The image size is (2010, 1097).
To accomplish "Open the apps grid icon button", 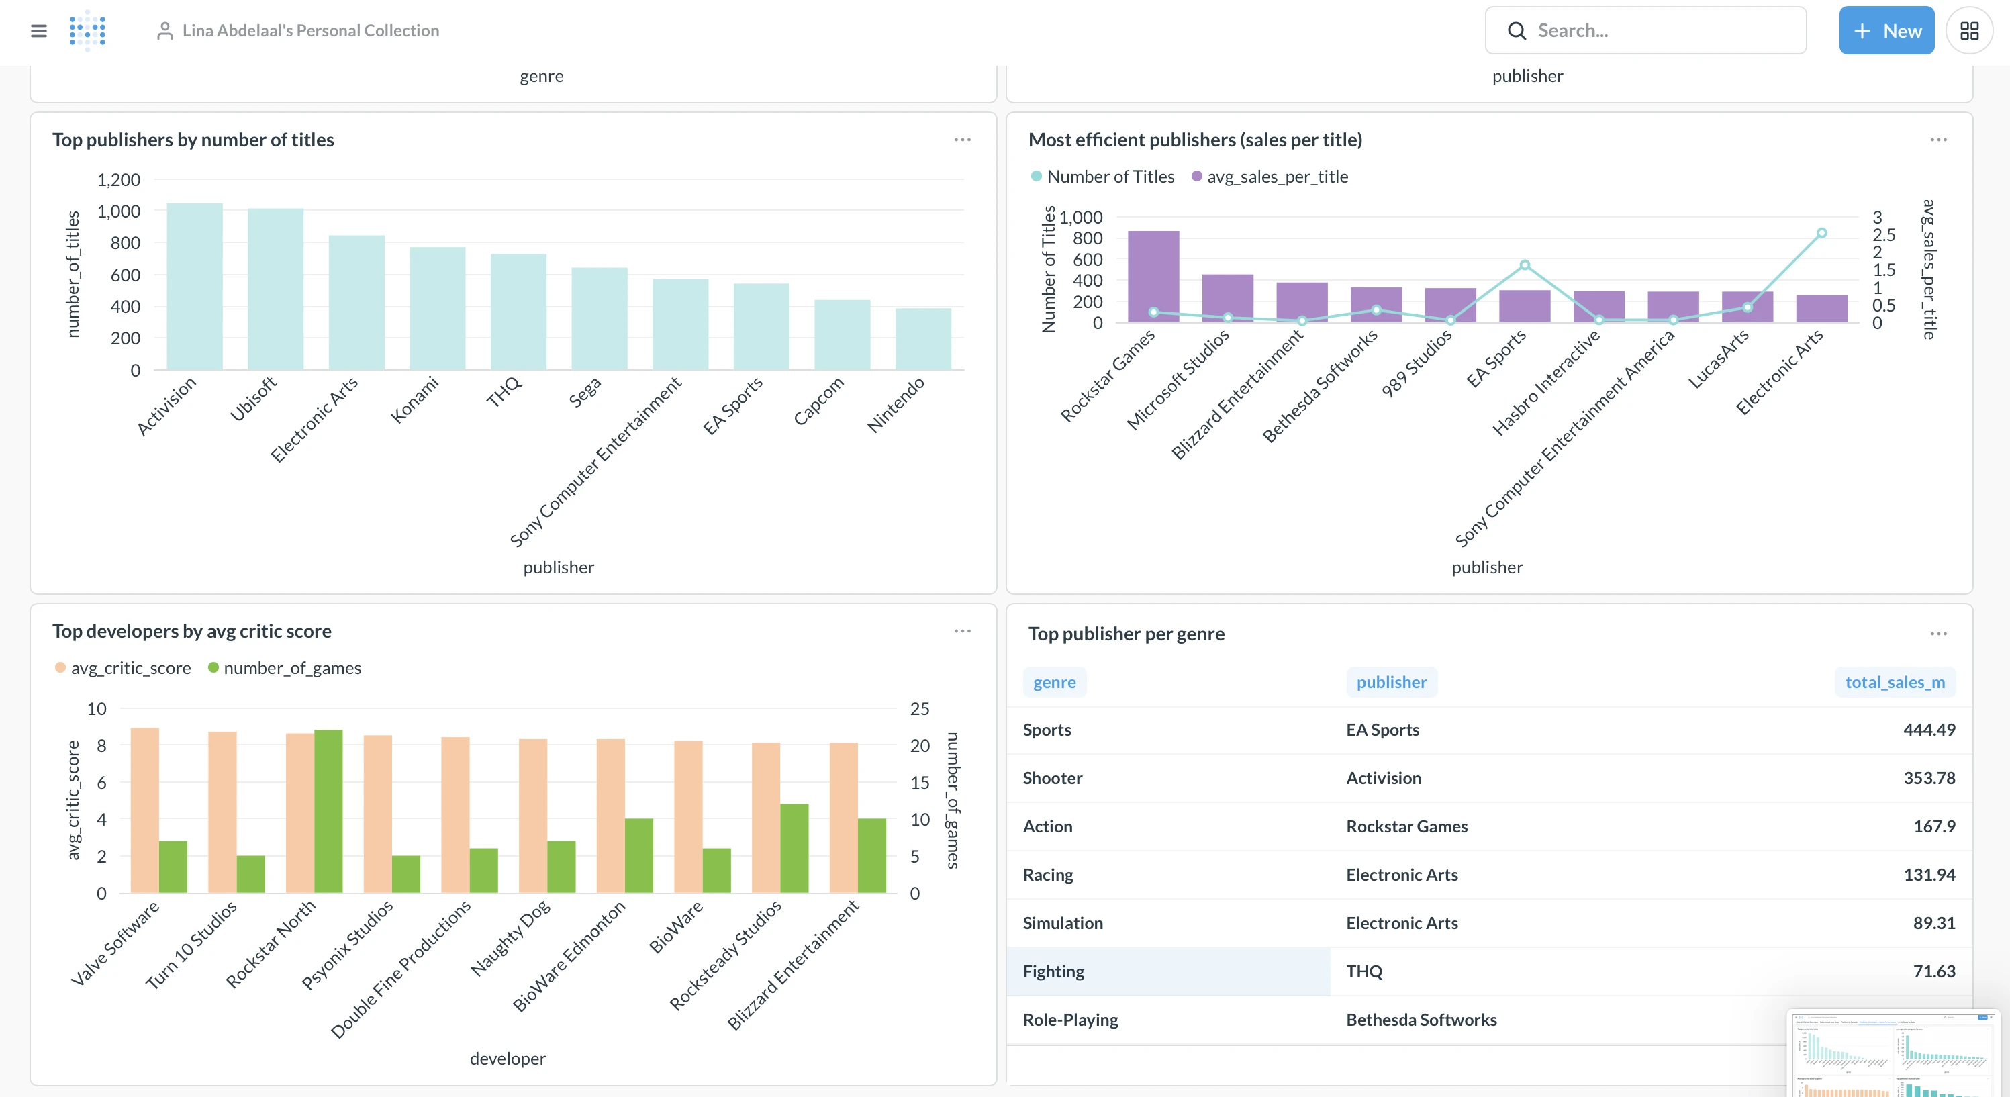I will point(1968,30).
